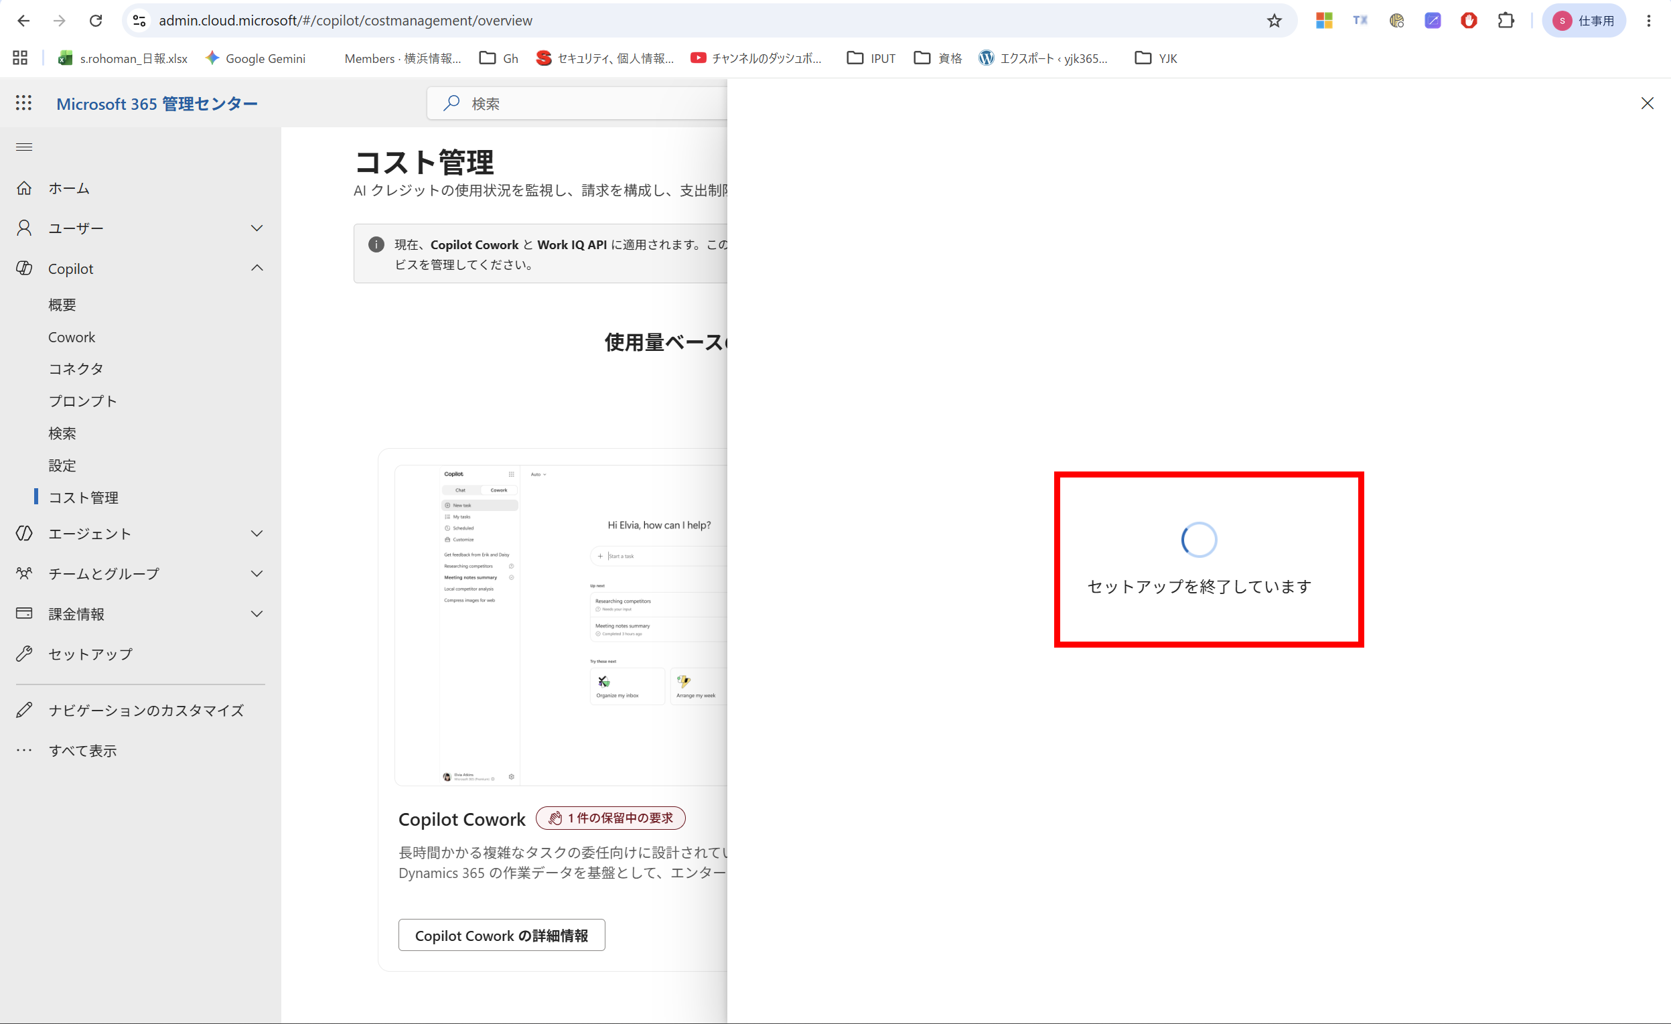This screenshot has width=1671, height=1024.
Task: Open 概要 under Copilot
Action: click(x=62, y=305)
